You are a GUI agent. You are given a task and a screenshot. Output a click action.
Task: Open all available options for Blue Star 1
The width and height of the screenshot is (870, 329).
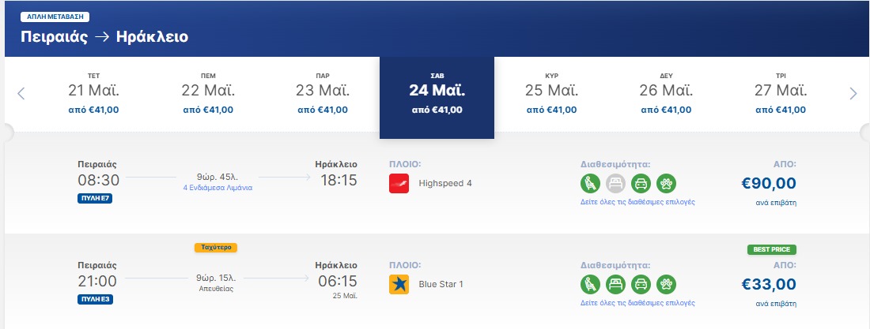(637, 303)
